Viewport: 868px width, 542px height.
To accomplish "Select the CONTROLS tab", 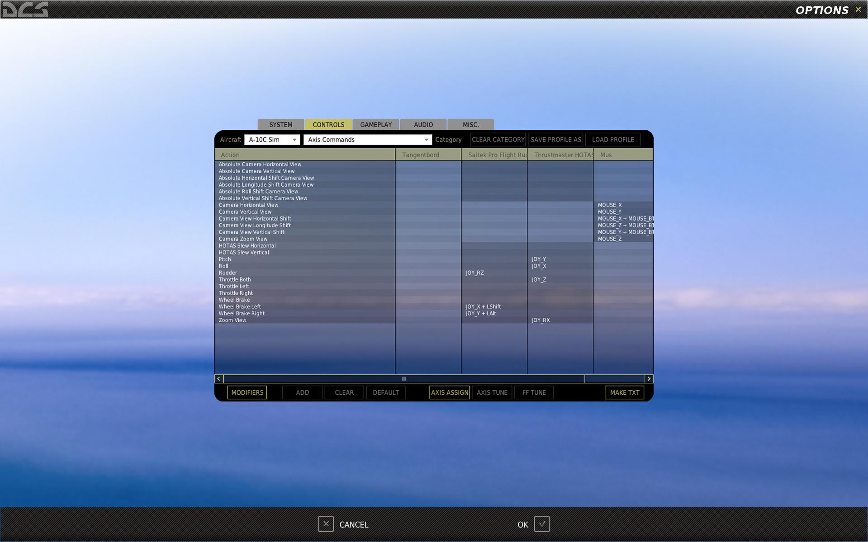I will [x=328, y=124].
